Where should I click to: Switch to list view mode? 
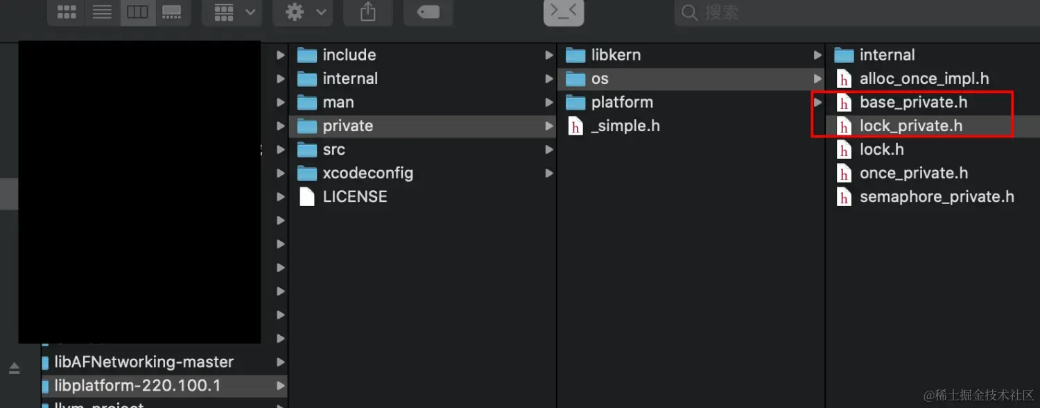tap(102, 12)
